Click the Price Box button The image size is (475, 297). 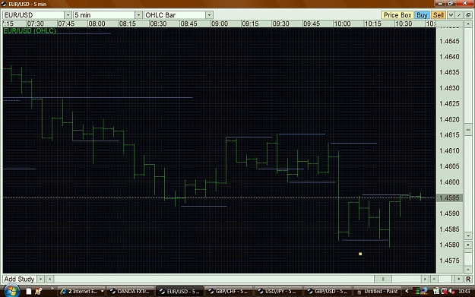[x=397, y=15]
